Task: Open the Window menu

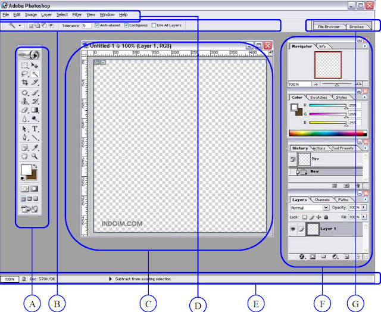Action: click(107, 14)
